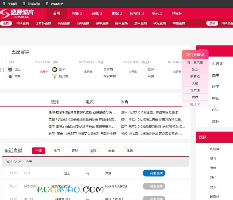The width and height of the screenshot is (233, 200).
Task: Open the 英超-利物浦2-0双杀曼城 news headline
Action: (82, 119)
